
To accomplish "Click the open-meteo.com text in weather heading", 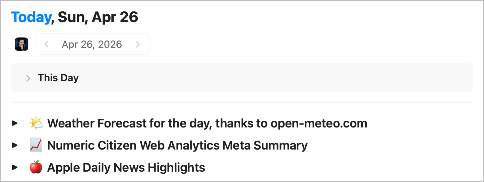I will pos(319,123).
